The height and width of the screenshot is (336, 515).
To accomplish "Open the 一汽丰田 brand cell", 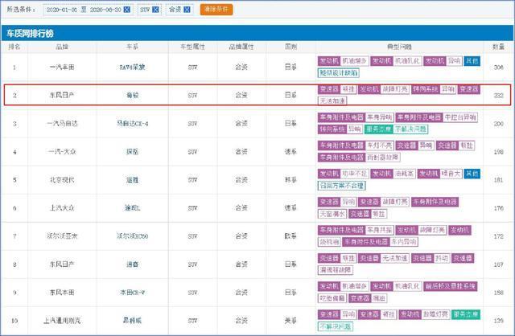I will pyautogui.click(x=62, y=67).
